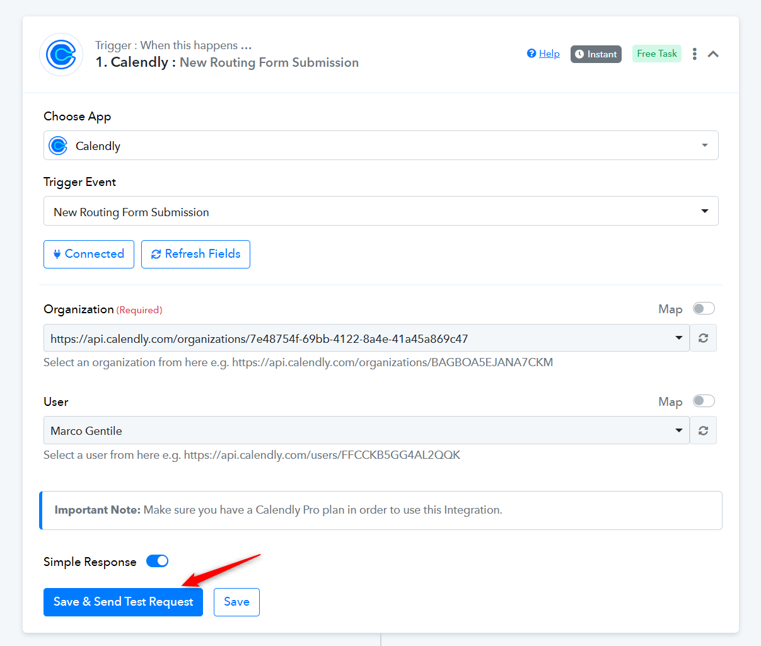Viewport: 761px width, 646px height.
Task: Open the three-dot options menu
Action: pos(695,54)
